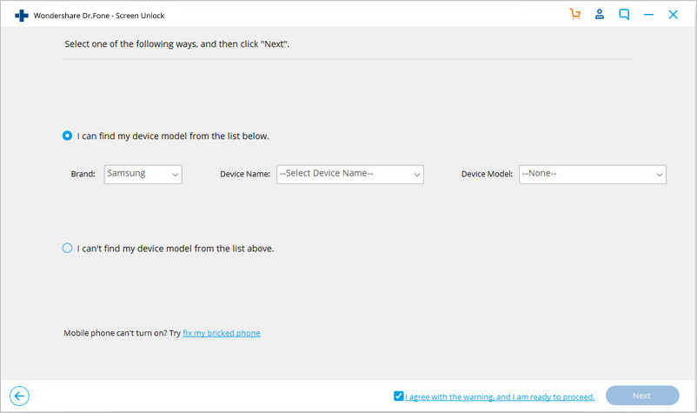Click the "Device Name:" field label
The height and width of the screenshot is (413, 697).
coord(245,174)
